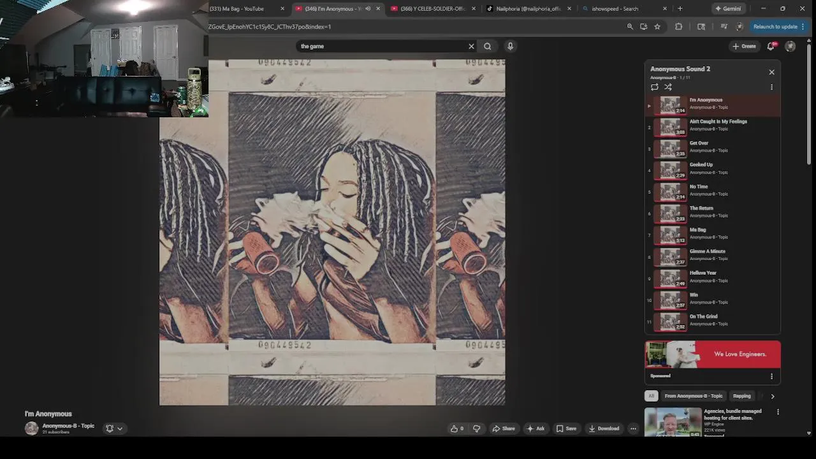Save video to a playlist
The width and height of the screenshot is (816, 459).
(566, 428)
